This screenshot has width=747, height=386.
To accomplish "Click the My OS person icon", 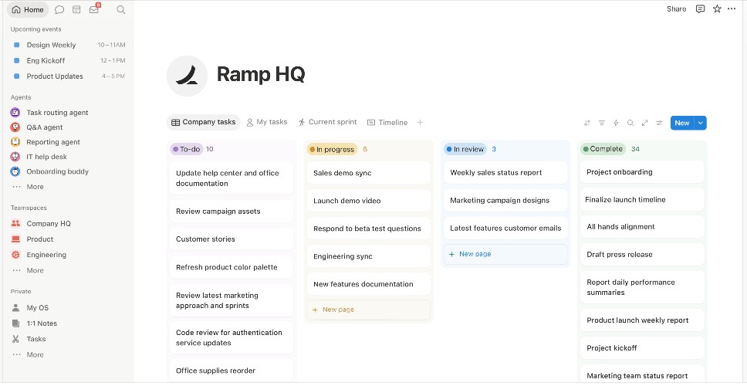I will (15, 308).
